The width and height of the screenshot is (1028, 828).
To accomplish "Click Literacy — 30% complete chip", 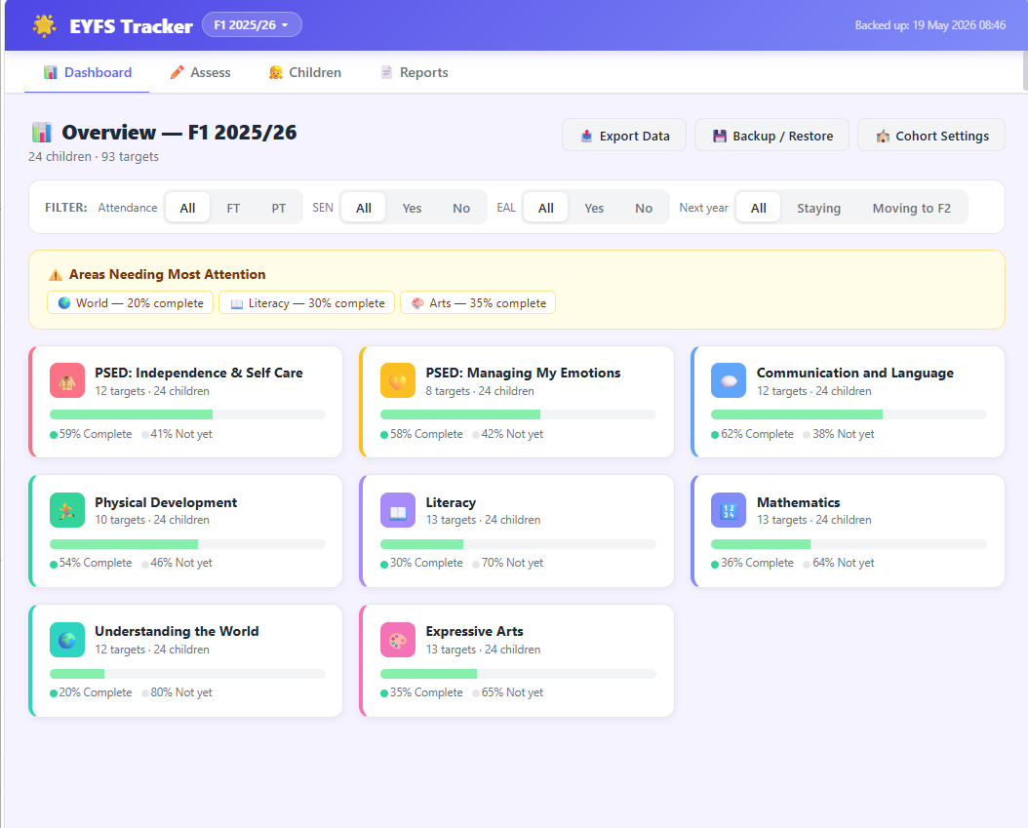I will tap(307, 303).
